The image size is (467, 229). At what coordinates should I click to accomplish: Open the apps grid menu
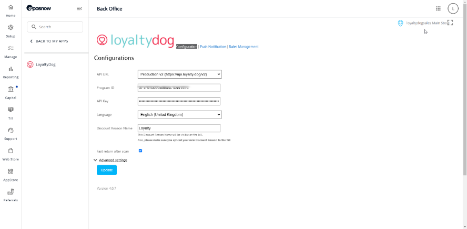pos(438,8)
